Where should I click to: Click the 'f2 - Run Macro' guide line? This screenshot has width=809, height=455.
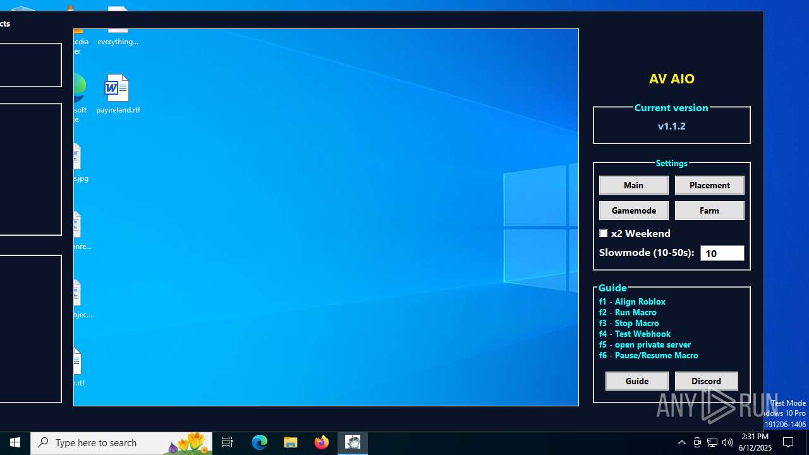628,312
